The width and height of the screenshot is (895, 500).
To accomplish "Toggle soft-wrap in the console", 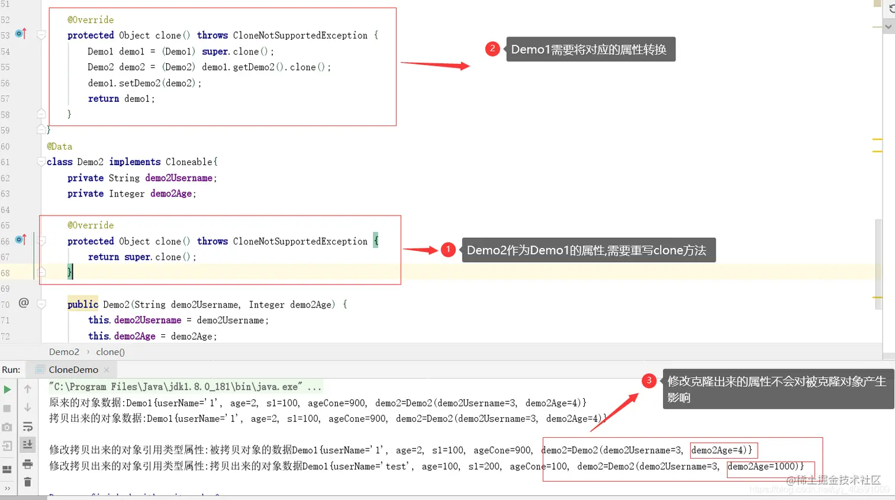I will click(x=28, y=427).
